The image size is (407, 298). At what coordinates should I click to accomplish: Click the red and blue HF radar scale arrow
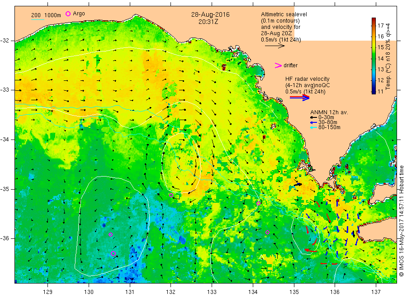[x=299, y=98]
